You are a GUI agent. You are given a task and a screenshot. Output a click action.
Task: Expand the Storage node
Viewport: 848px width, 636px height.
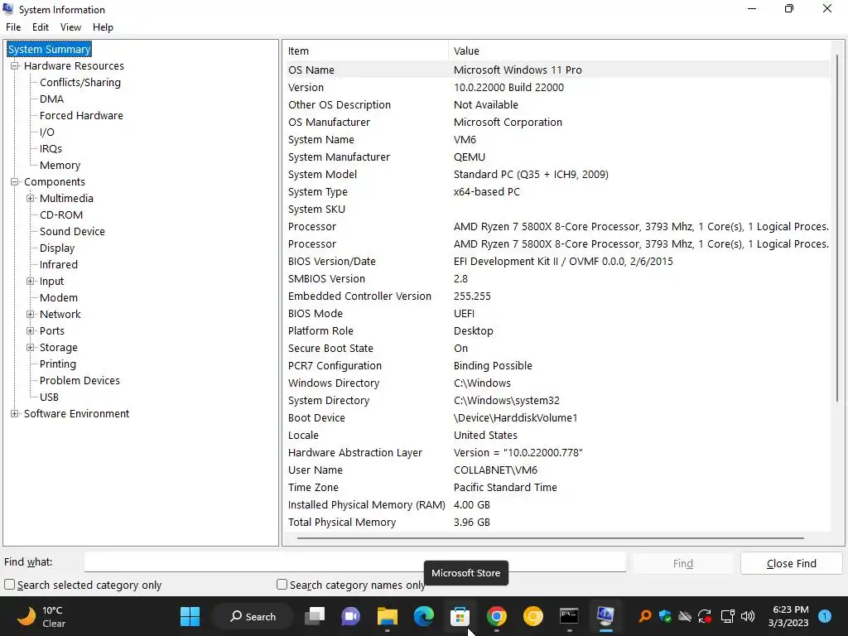pos(31,348)
